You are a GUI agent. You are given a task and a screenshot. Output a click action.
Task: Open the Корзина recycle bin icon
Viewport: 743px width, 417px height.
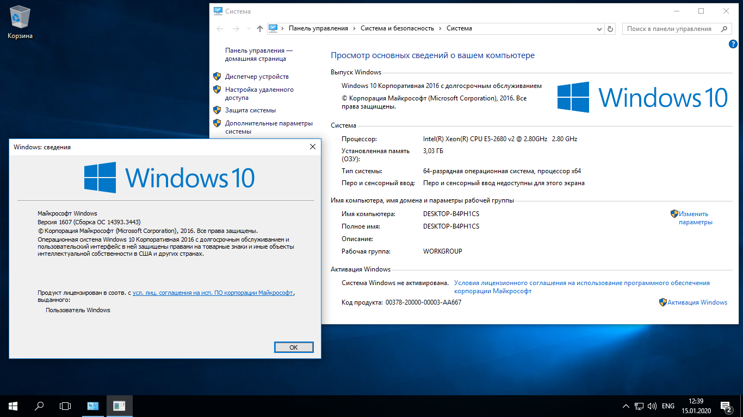click(20, 23)
